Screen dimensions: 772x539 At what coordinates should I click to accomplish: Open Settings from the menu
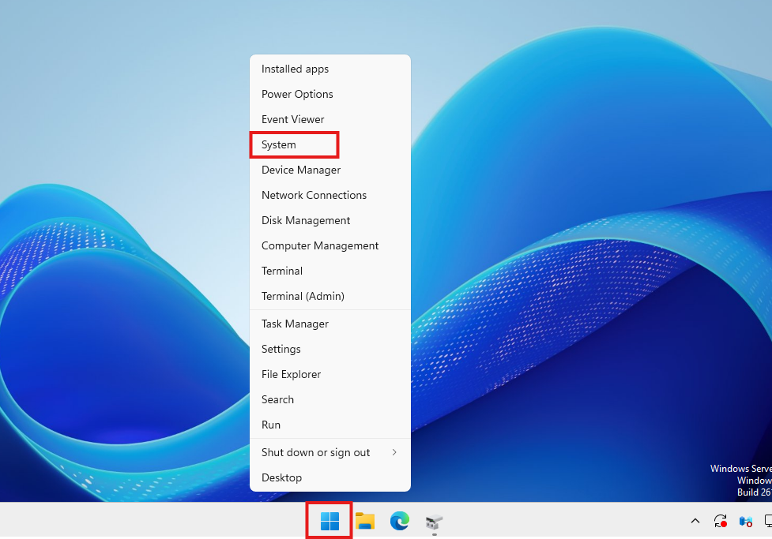[281, 349]
